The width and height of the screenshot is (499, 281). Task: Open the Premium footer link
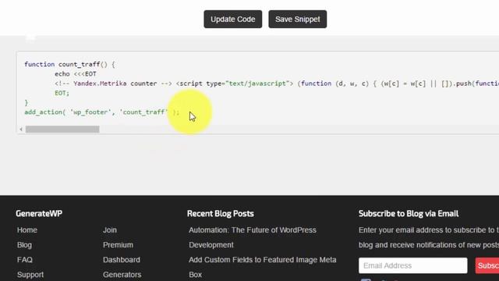[118, 245]
